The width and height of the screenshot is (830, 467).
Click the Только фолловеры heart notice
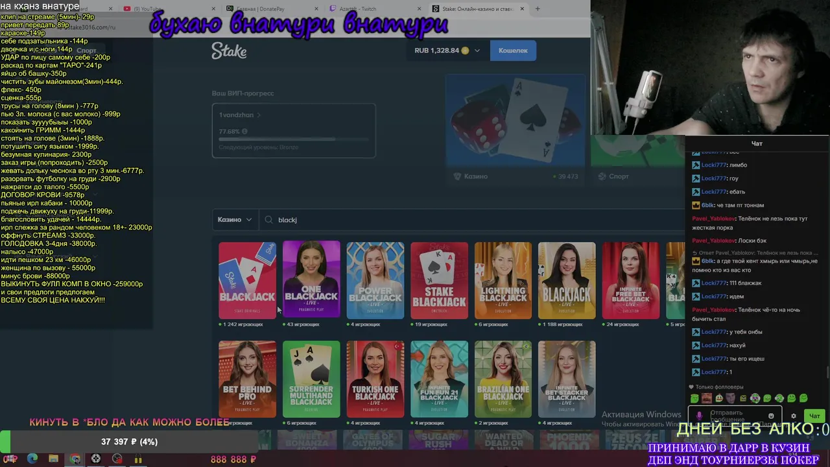717,387
